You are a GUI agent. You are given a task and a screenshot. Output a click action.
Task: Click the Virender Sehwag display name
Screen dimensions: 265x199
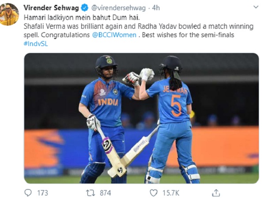pyautogui.click(x=50, y=8)
